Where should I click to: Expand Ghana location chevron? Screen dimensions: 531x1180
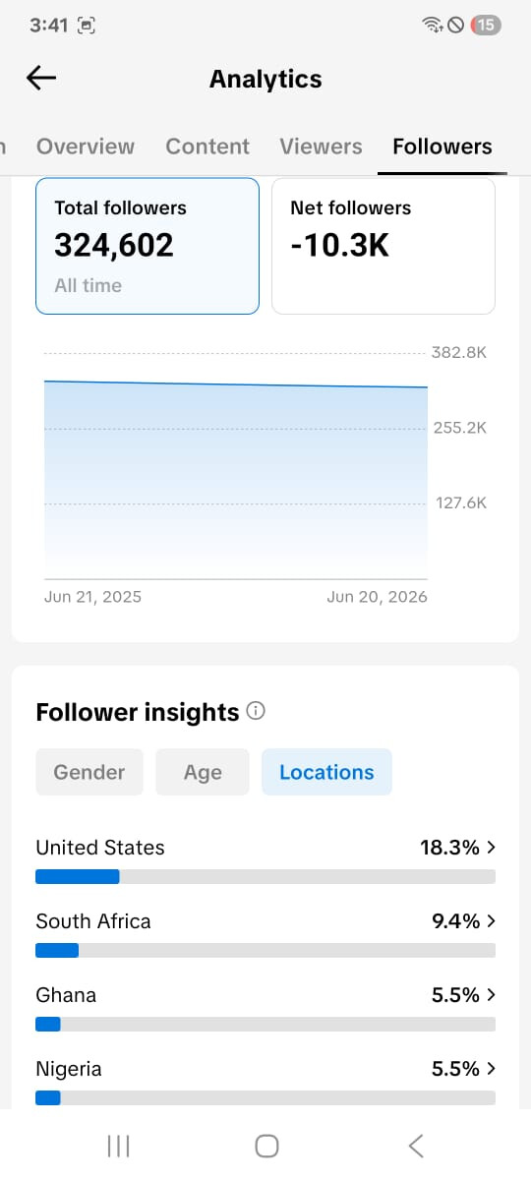pos(491,995)
